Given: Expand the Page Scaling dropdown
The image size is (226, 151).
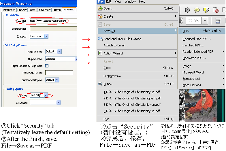Looking at the screenshot, I should [59, 52].
